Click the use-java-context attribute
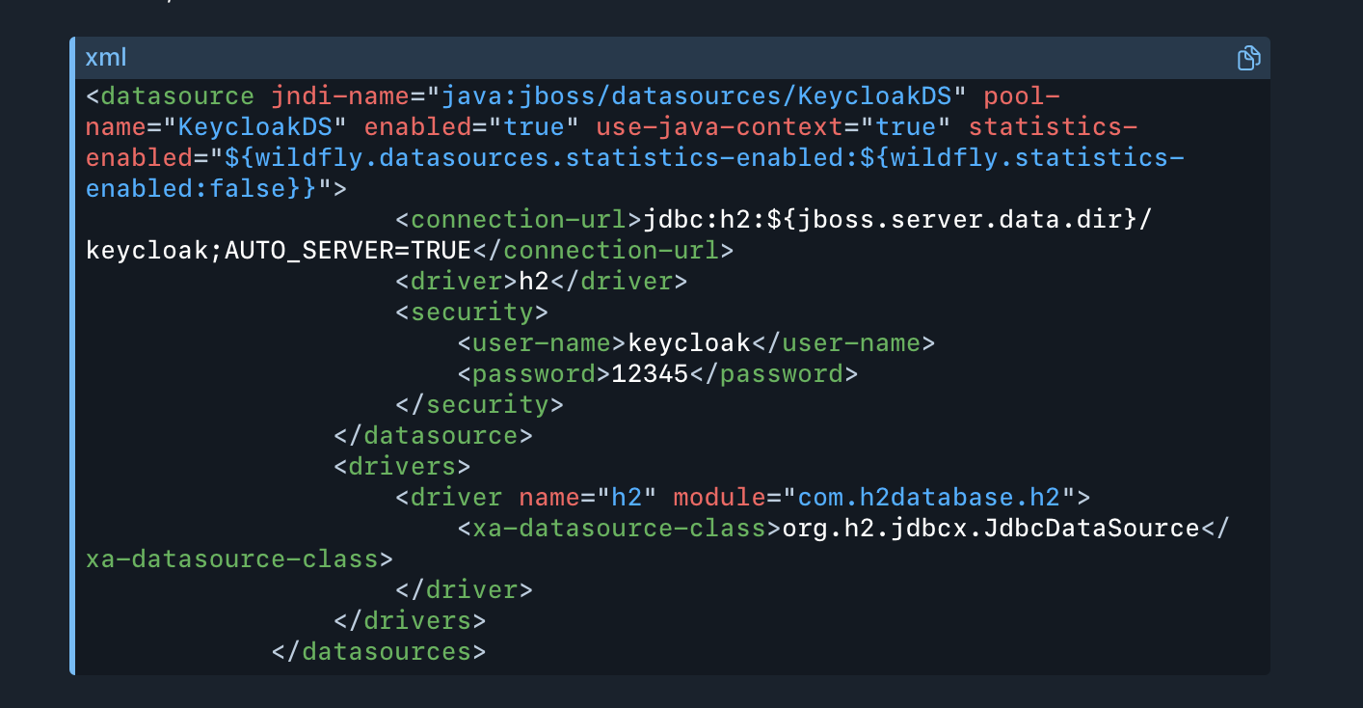This screenshot has width=1363, height=708. [766, 127]
